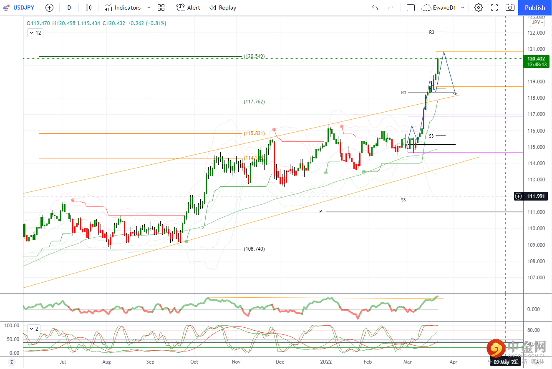The height and width of the screenshot is (369, 552).
Task: Expand the indicator legend labeled 2
Action: click(x=33, y=329)
